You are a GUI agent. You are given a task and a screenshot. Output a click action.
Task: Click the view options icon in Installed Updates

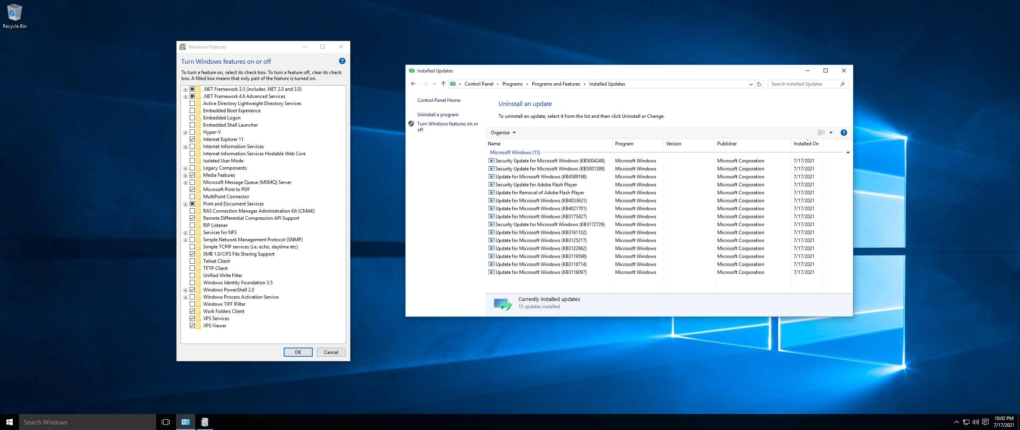pos(822,133)
